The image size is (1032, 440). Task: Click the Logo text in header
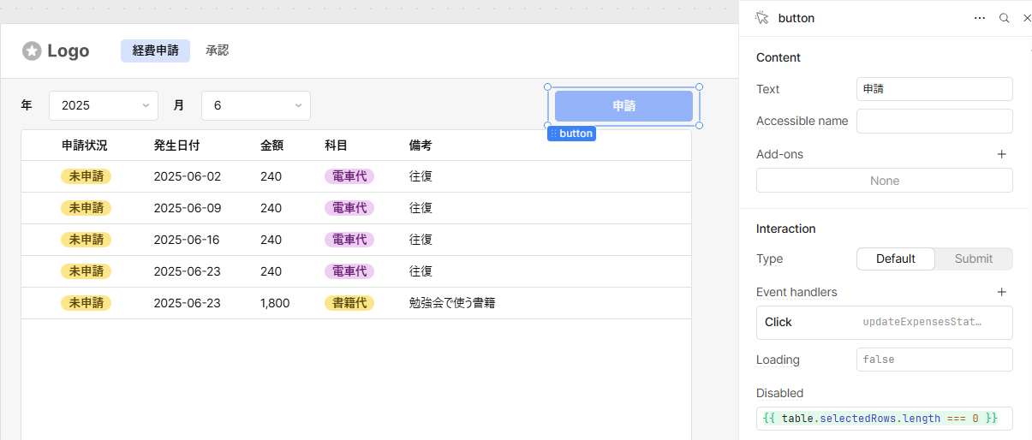click(x=69, y=51)
